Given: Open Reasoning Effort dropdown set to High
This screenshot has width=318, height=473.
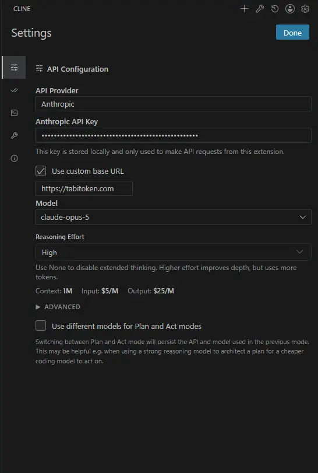Looking at the screenshot, I should 174,252.
